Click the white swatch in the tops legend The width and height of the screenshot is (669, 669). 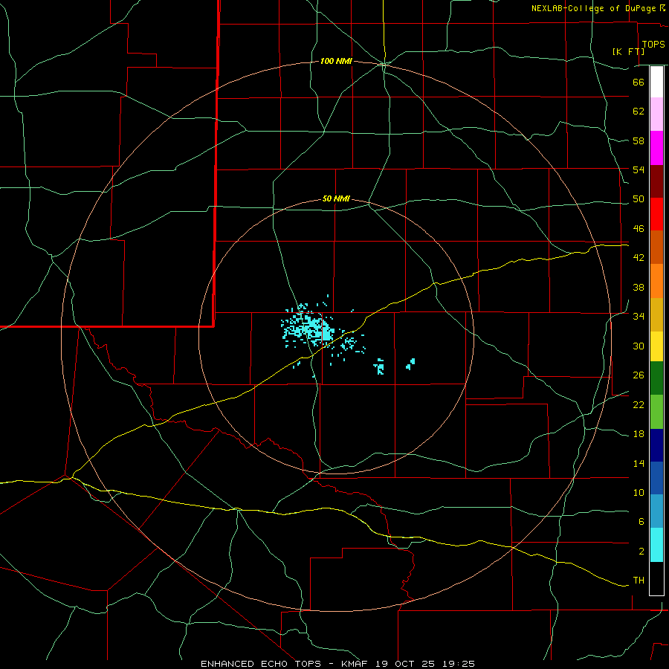[x=656, y=82]
